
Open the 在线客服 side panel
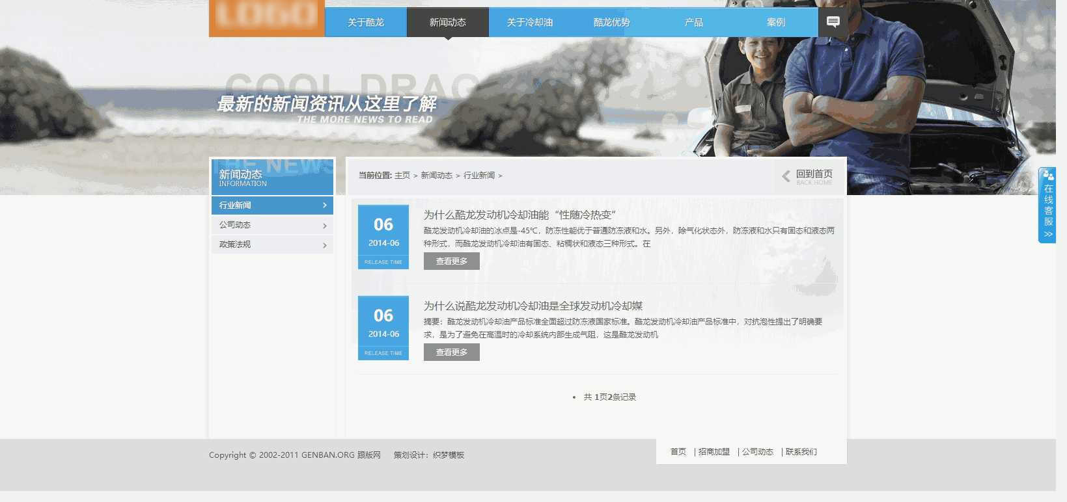click(1047, 205)
